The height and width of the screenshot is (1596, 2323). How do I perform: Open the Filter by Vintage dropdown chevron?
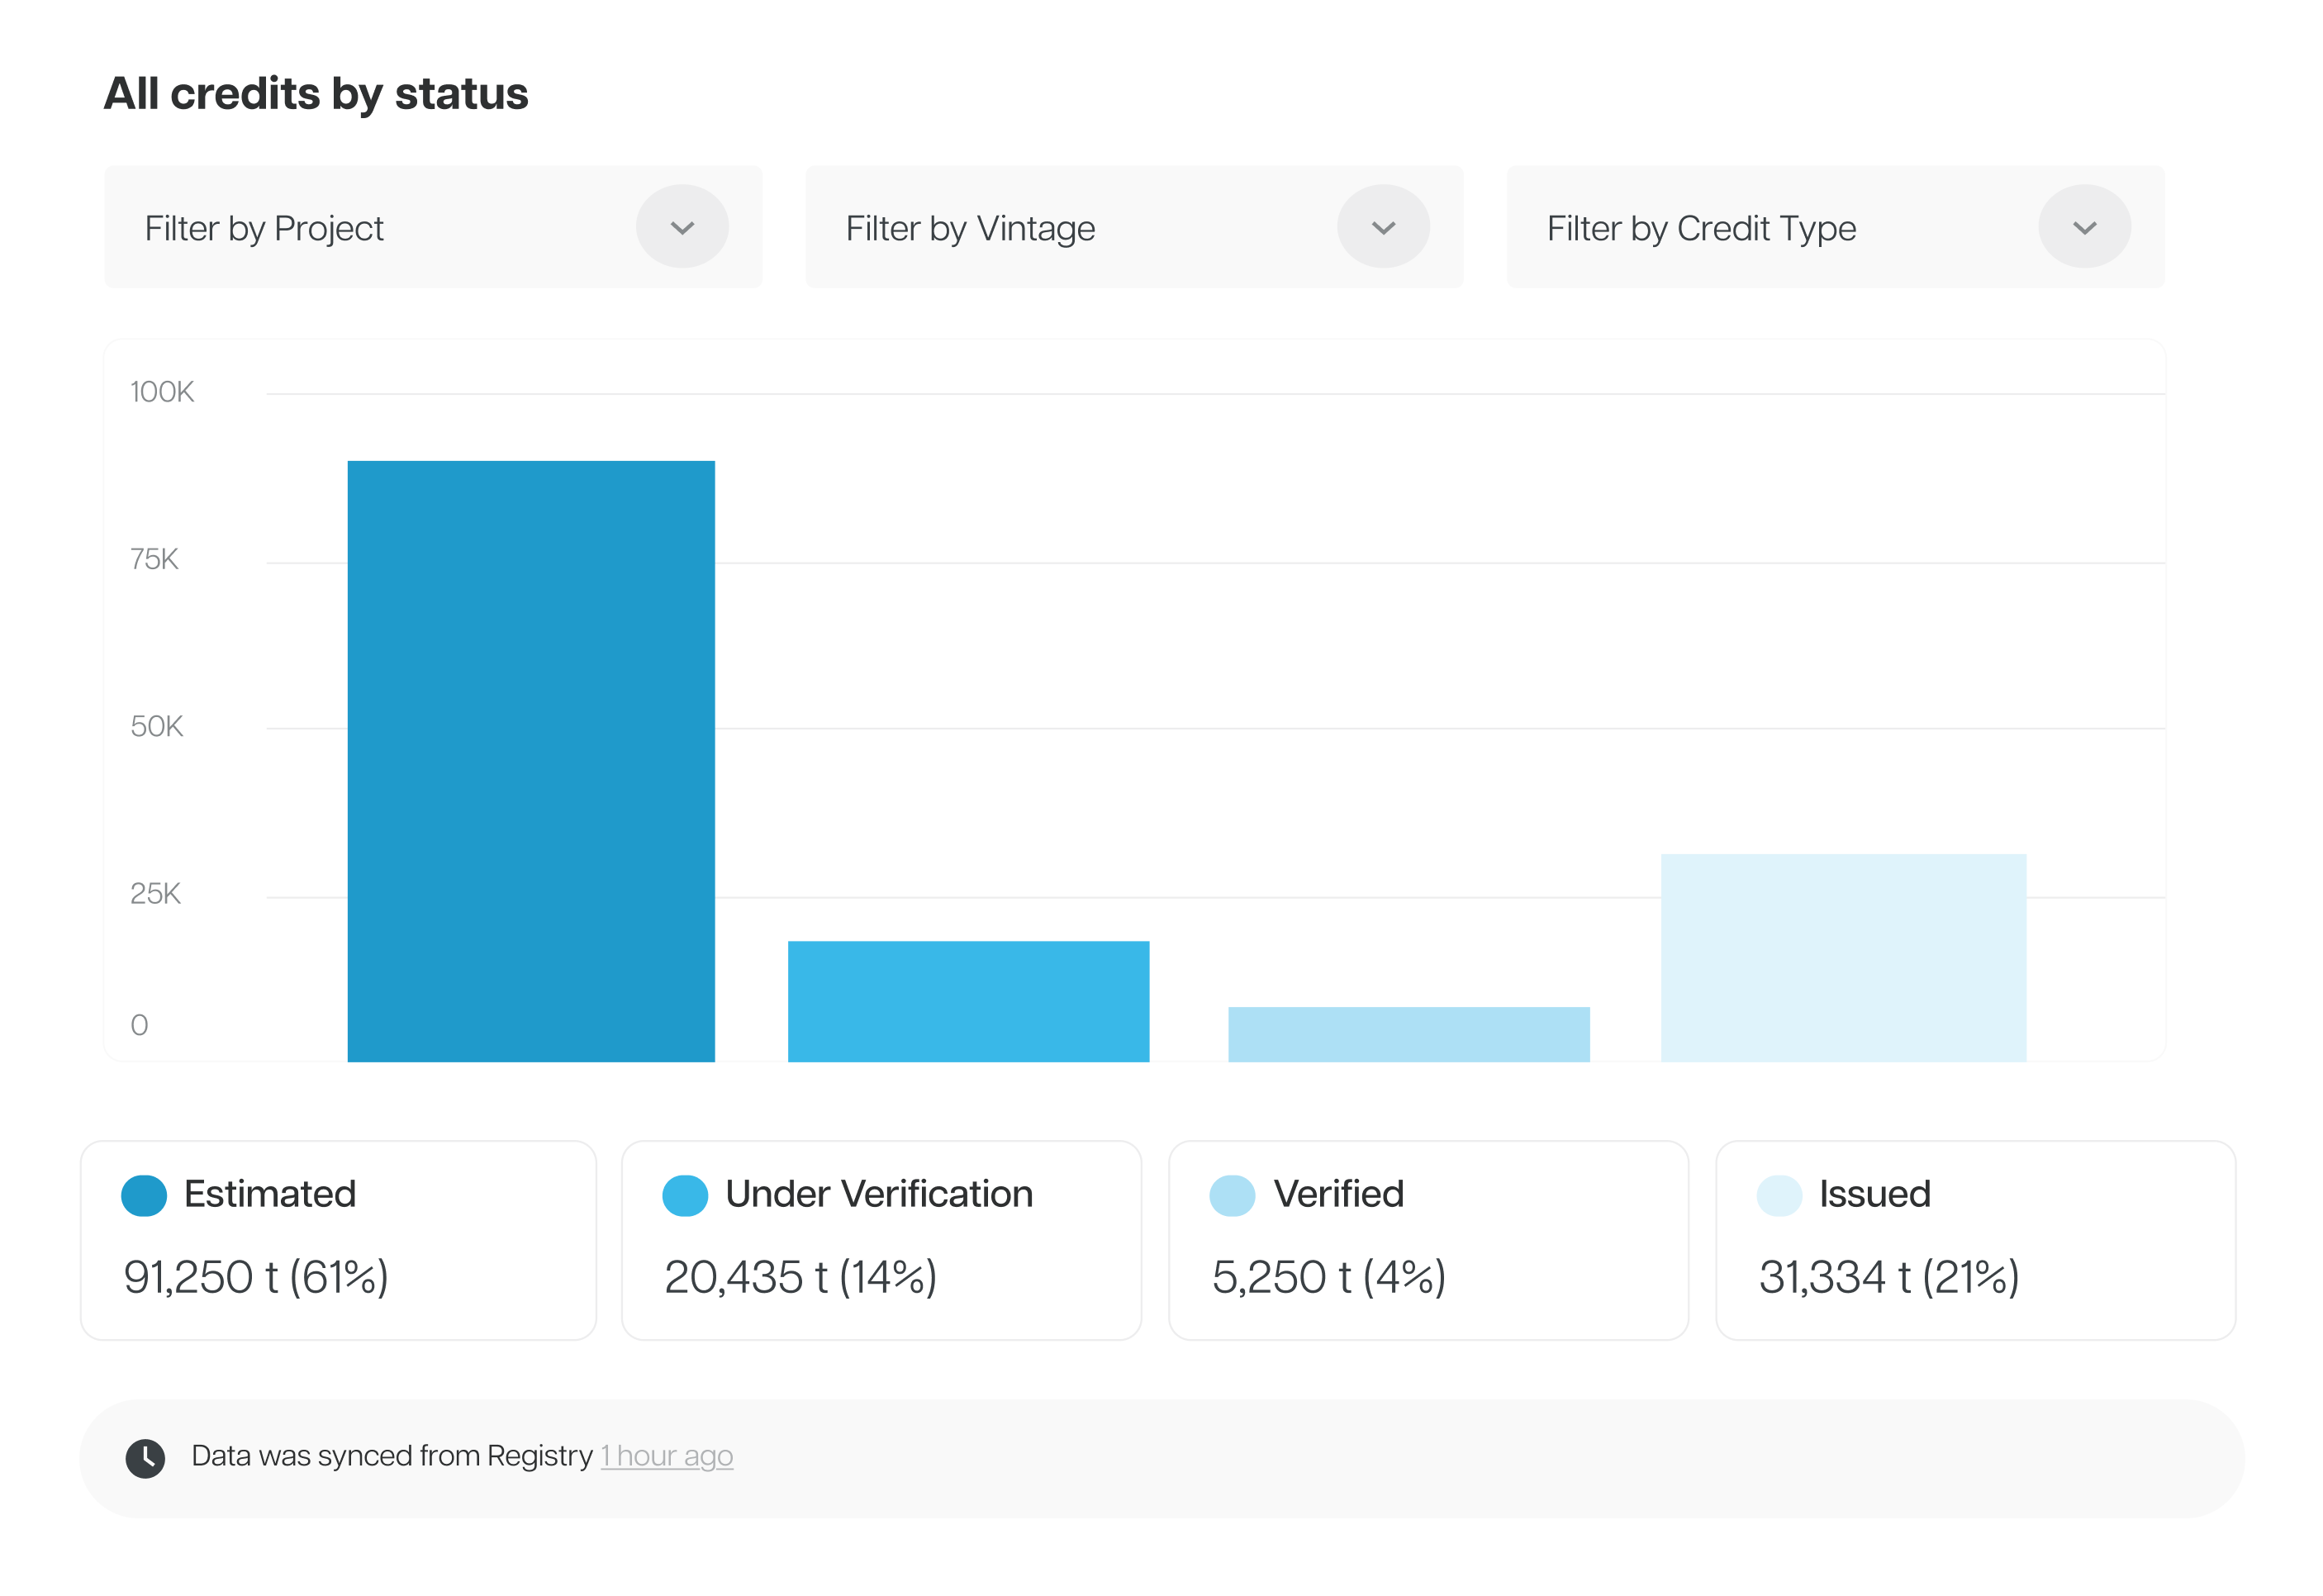(x=1383, y=227)
